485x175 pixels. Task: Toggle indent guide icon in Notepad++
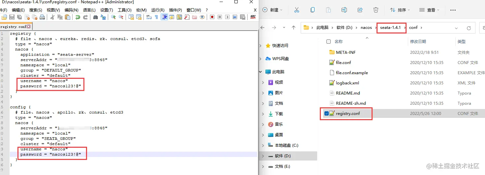pyautogui.click(x=164, y=17)
